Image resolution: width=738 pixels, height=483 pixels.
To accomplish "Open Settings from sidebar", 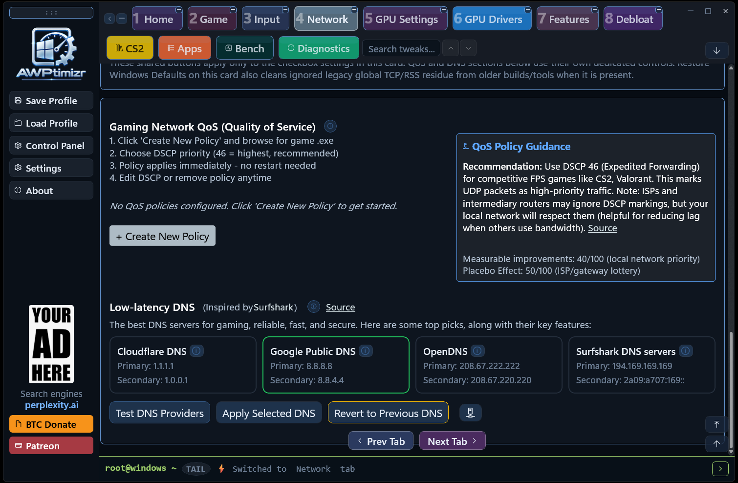I will (x=51, y=168).
